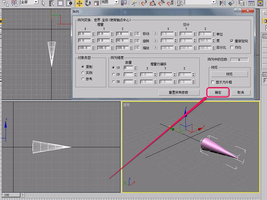Open the Mirror tool in the toolbar

[x=223, y=3]
